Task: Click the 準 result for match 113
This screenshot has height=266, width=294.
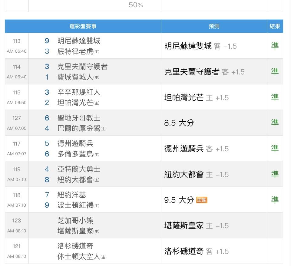Action: (275, 46)
